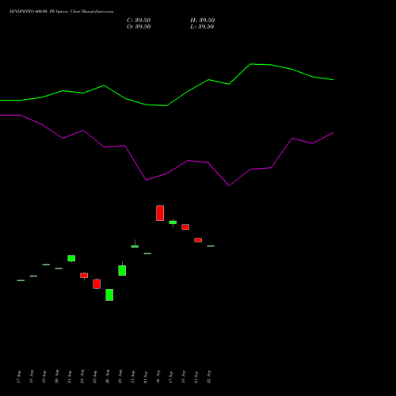Select the 24 Aug date label
The height and width of the screenshot is (396, 396).
pos(82,377)
